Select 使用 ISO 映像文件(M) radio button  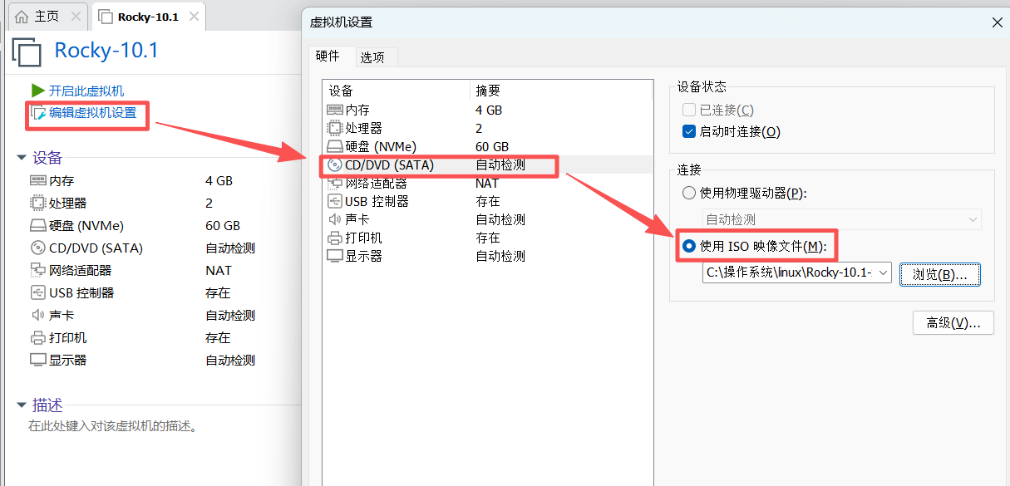click(688, 246)
